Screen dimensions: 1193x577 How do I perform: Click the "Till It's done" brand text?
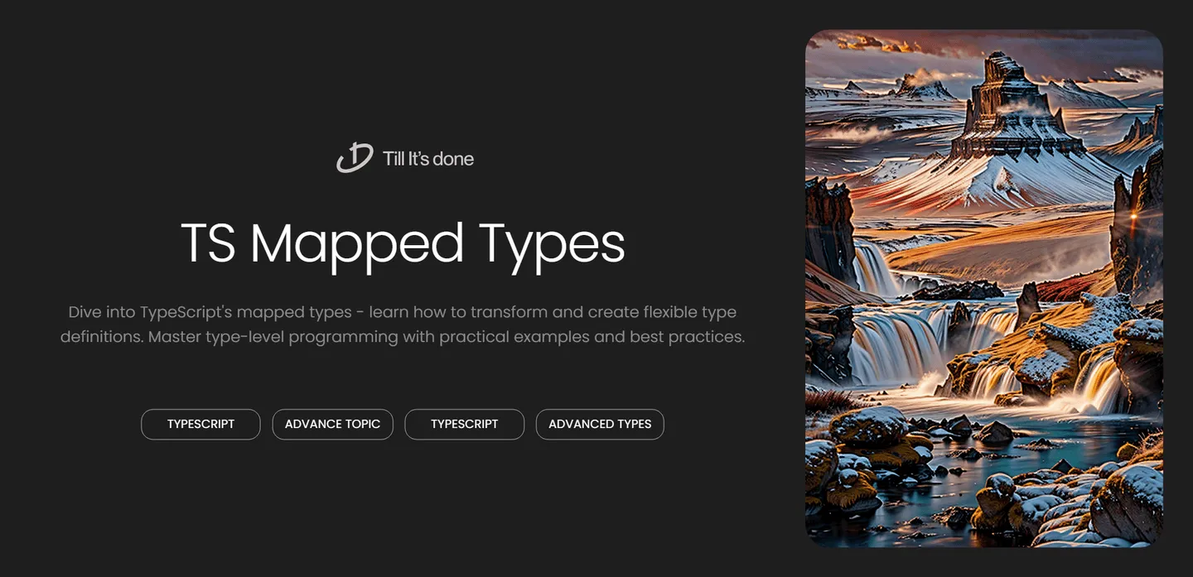click(428, 159)
